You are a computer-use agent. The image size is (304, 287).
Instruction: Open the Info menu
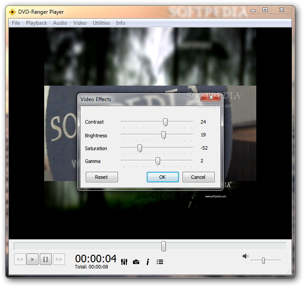[121, 23]
